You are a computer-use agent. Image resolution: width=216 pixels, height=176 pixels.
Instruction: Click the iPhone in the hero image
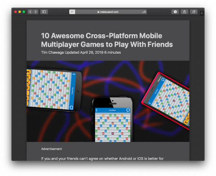point(112,119)
